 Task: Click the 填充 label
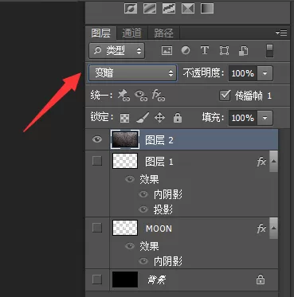point(213,118)
